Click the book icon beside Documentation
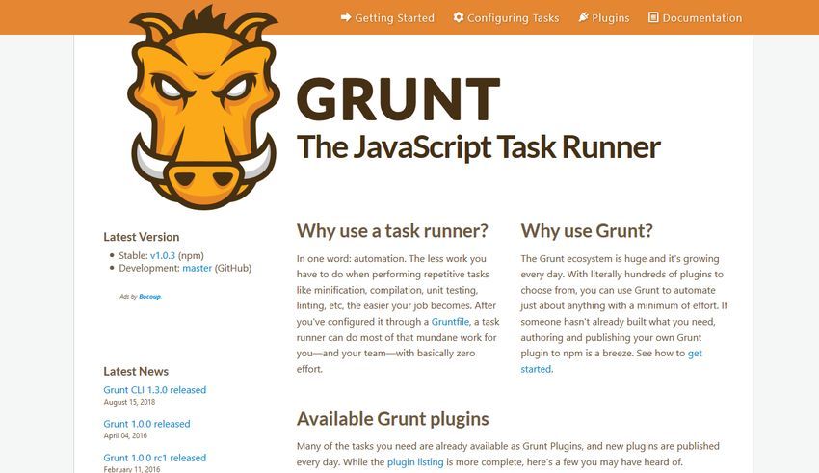The width and height of the screenshot is (819, 473). [x=653, y=17]
